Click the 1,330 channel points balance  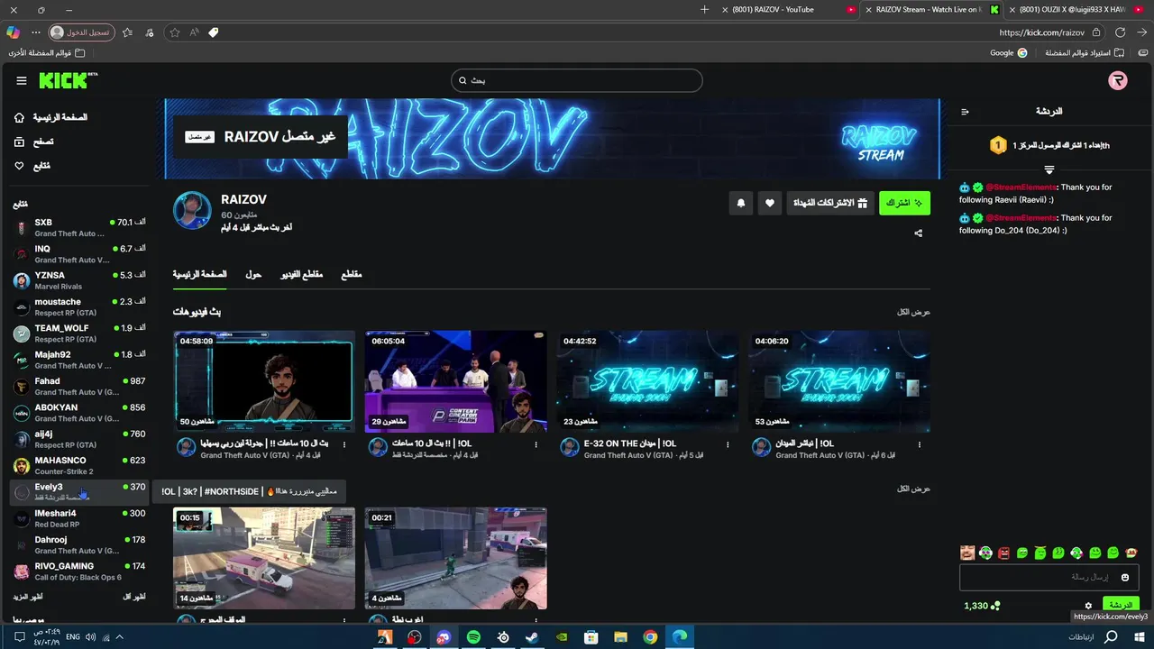click(x=982, y=606)
